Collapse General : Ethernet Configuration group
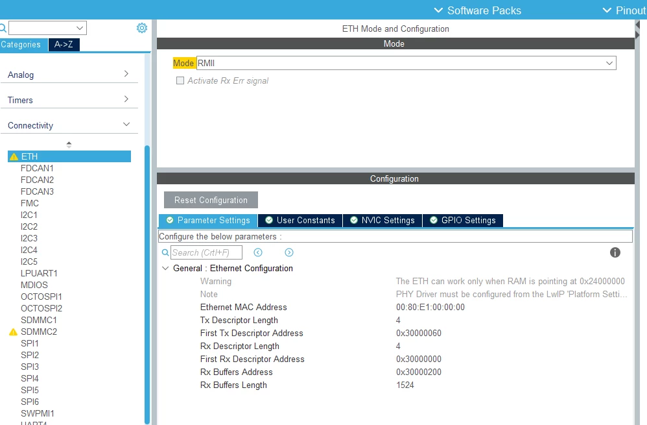 (x=165, y=268)
